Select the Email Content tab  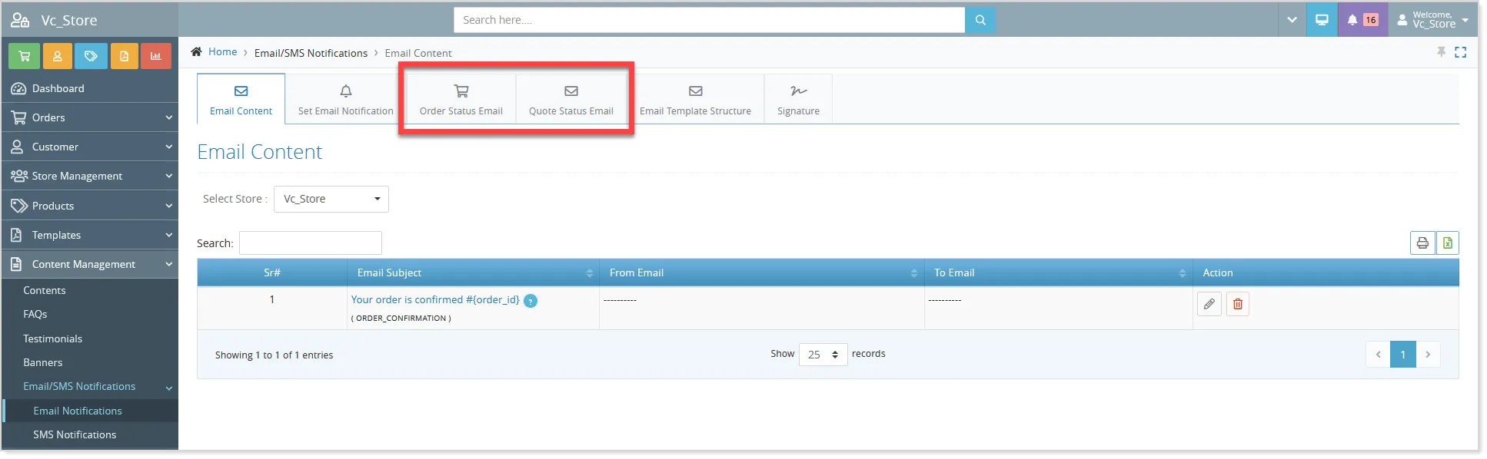click(241, 99)
